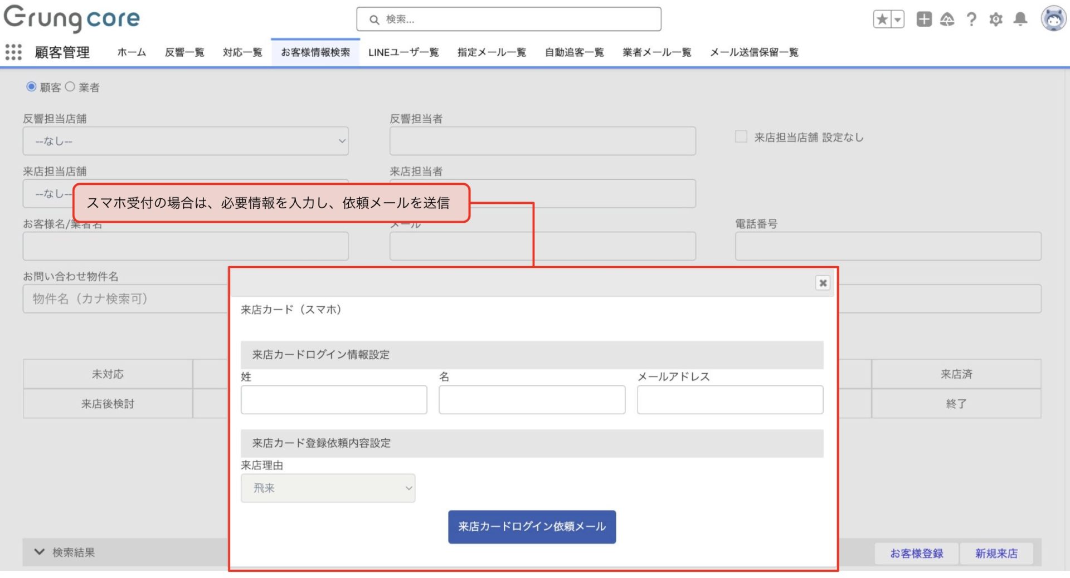
Task: Collapse the 検索結果 section
Action: click(x=40, y=552)
